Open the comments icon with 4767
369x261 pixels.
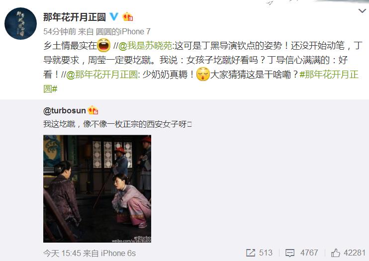tap(290, 253)
